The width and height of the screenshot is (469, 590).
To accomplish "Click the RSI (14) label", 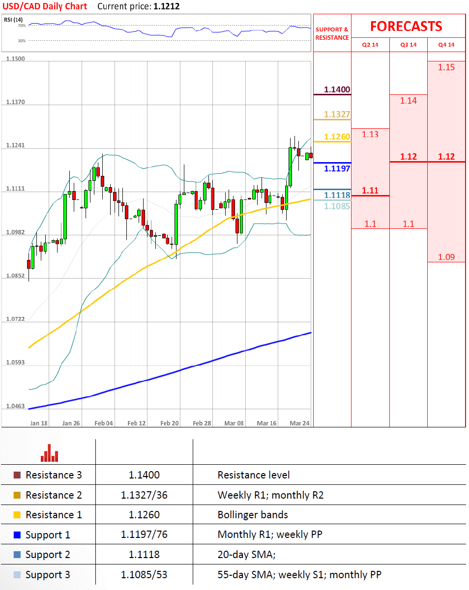I will [14, 19].
